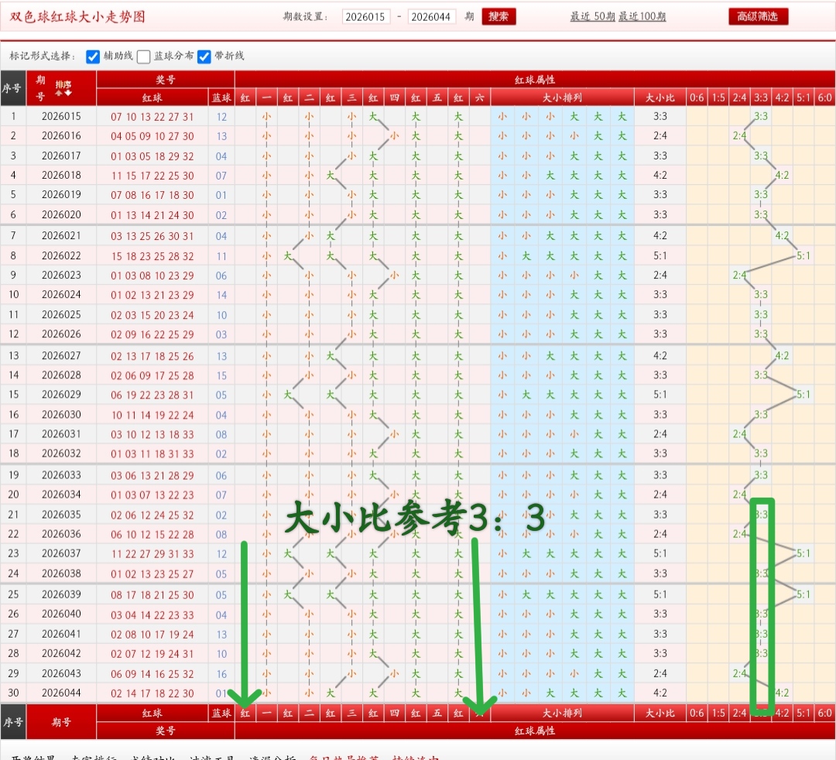Viewport: 836px width, 760px height.
Task: Click the 搜索 search button
Action: [499, 16]
